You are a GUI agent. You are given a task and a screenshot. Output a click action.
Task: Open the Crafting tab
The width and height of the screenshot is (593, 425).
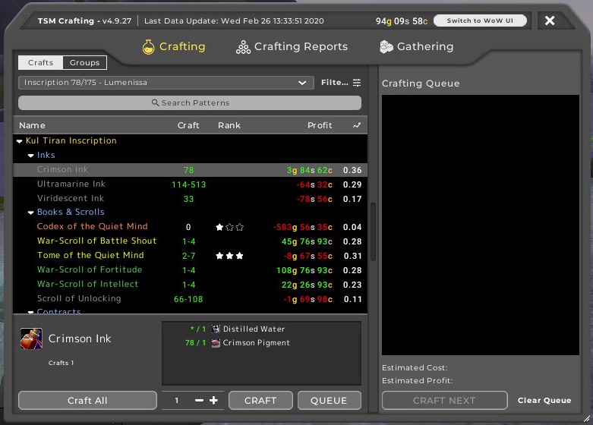coord(174,47)
